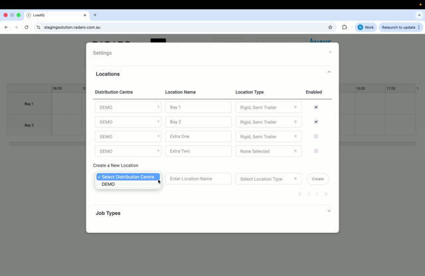Open tab search chevron in browser
The image size is (425, 276).
419,15
